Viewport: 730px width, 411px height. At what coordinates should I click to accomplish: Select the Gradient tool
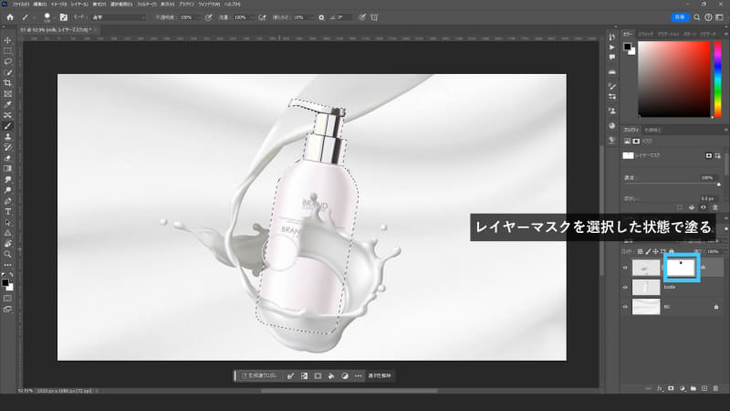pos(7,169)
